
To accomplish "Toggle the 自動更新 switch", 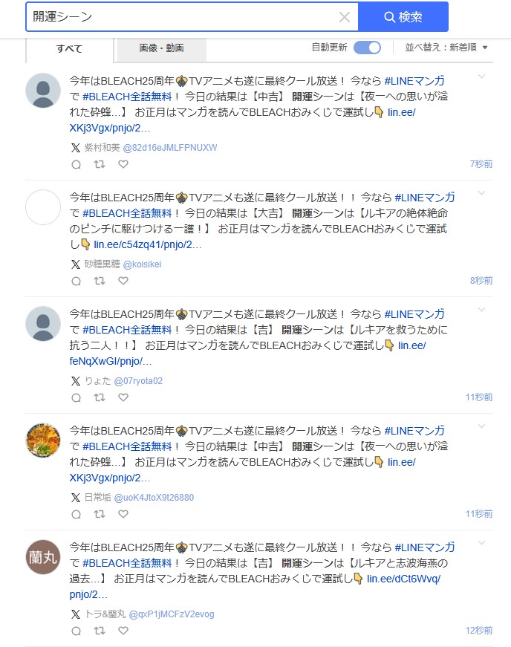I will click(367, 48).
